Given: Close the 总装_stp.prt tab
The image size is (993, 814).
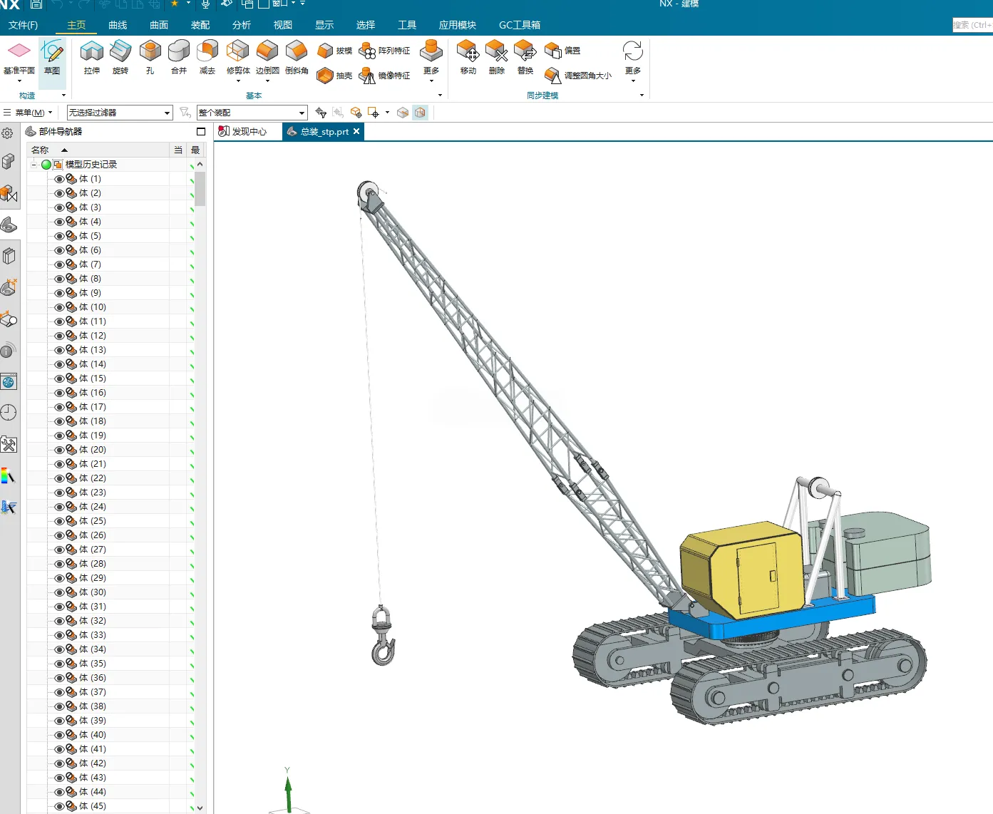Looking at the screenshot, I should [356, 131].
